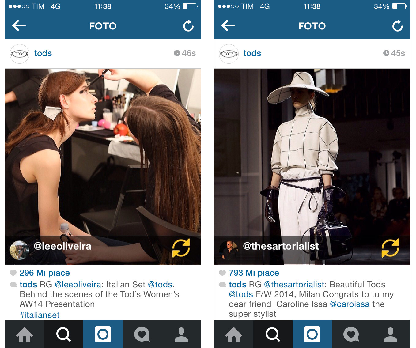This screenshot has width=416, height=348.
Task: Open the @thesartorialist mention in the caption
Action: click(x=294, y=284)
